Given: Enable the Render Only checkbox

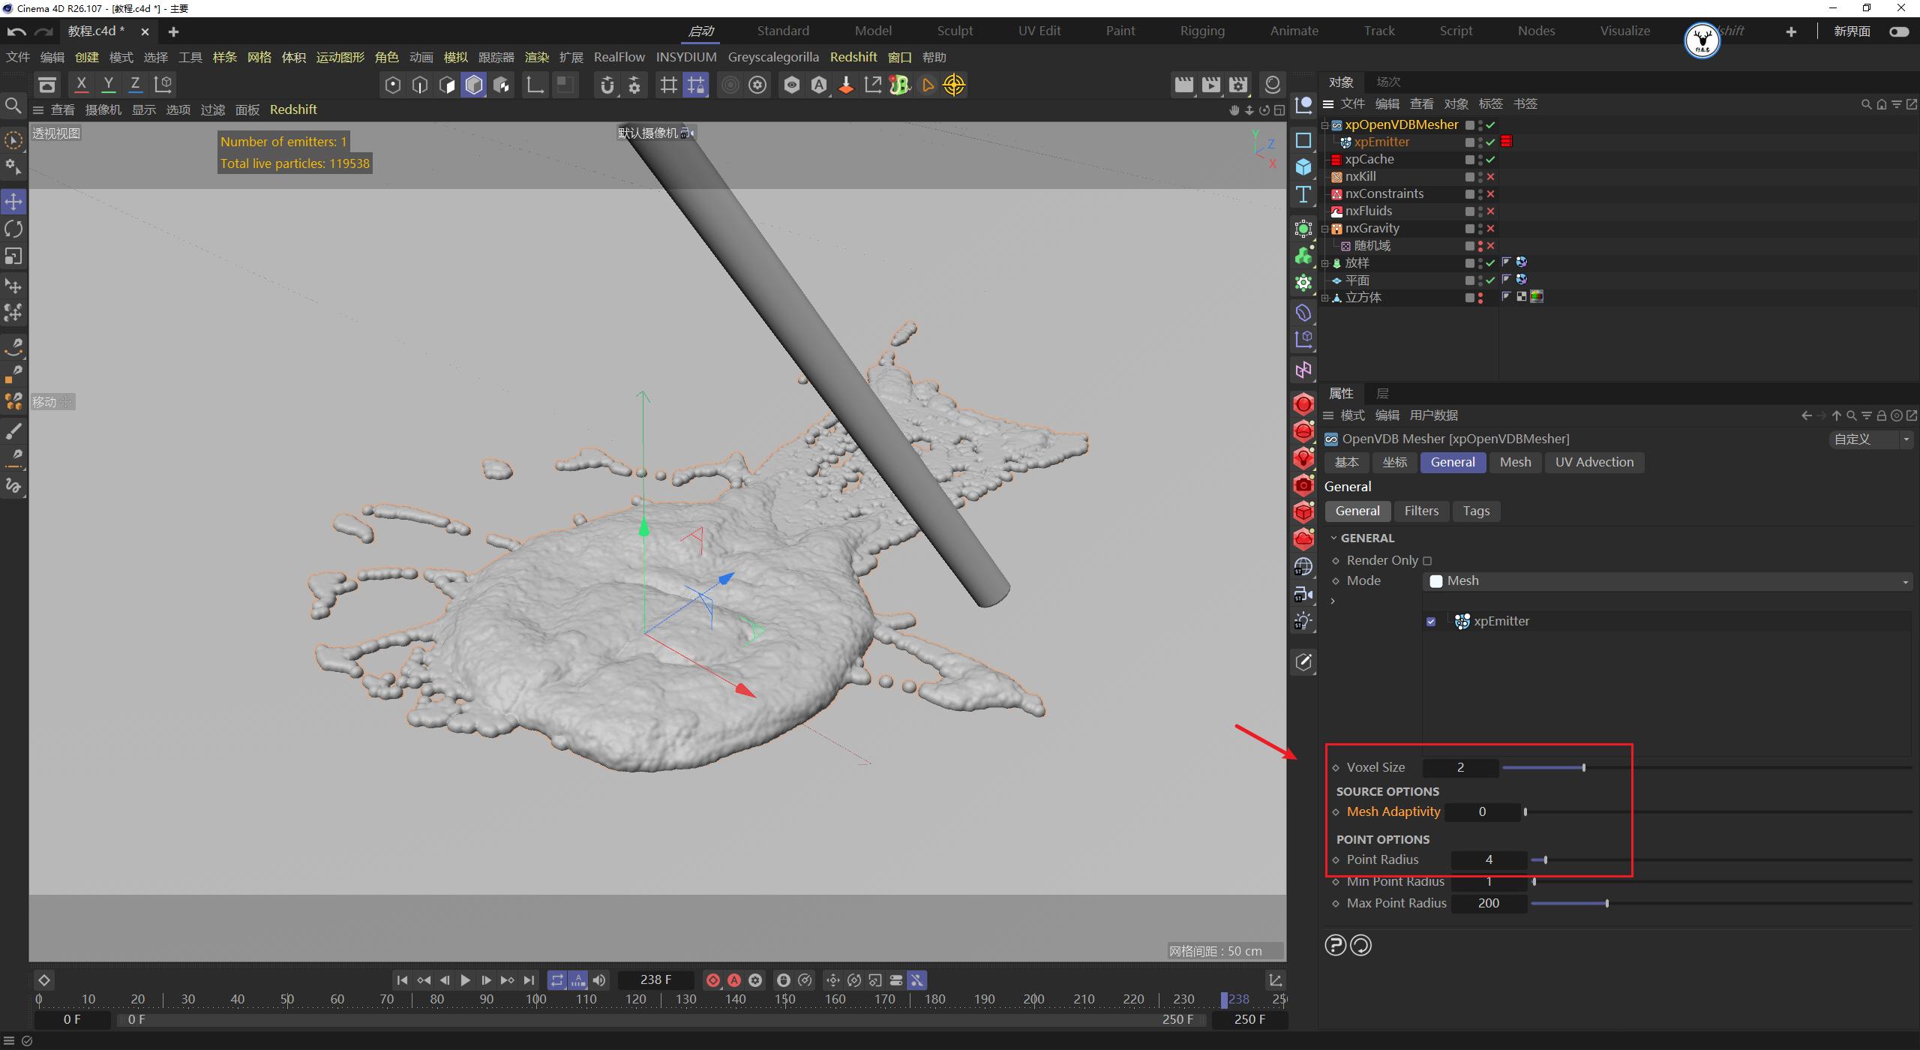Looking at the screenshot, I should pos(1427,560).
